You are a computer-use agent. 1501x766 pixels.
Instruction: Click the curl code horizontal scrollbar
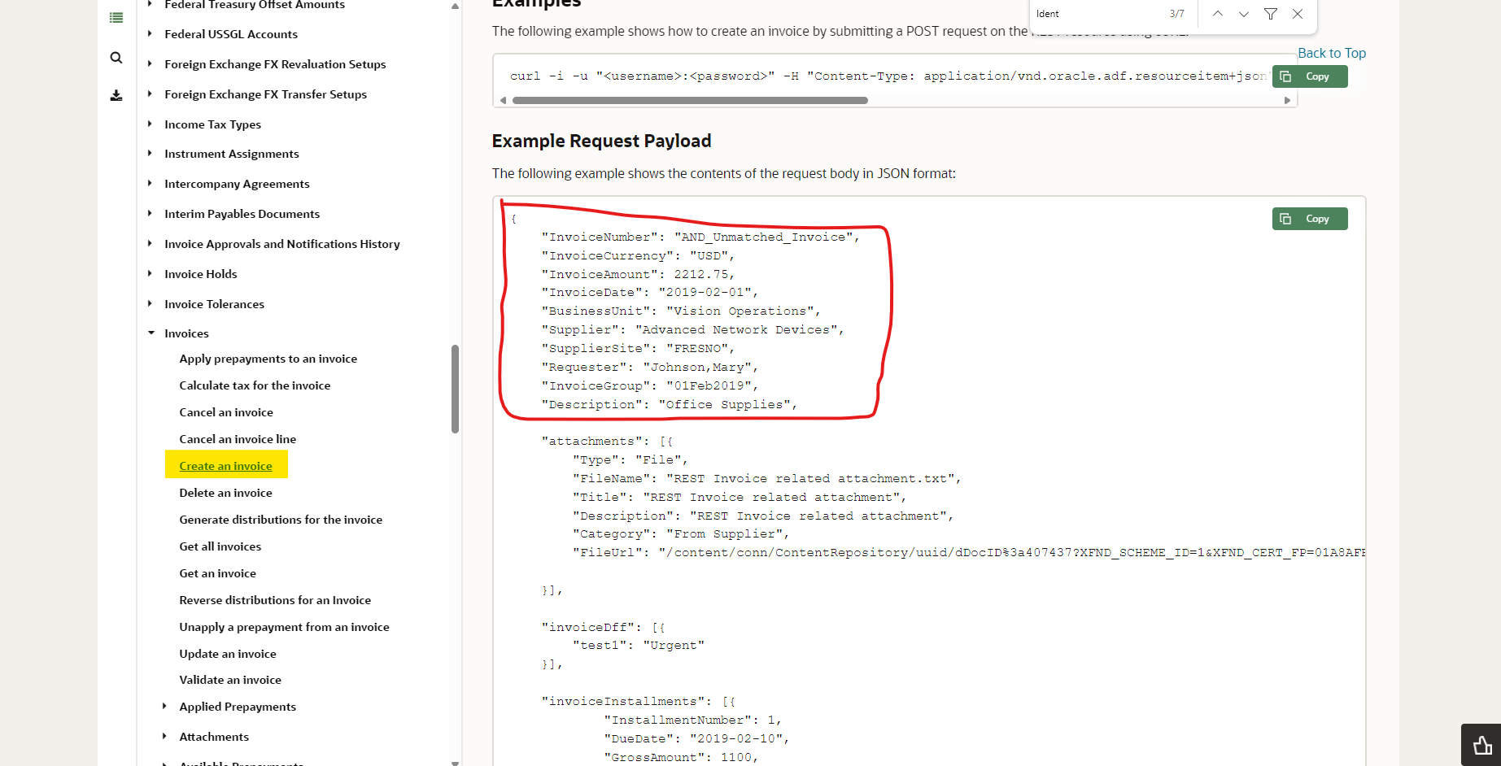tap(690, 101)
